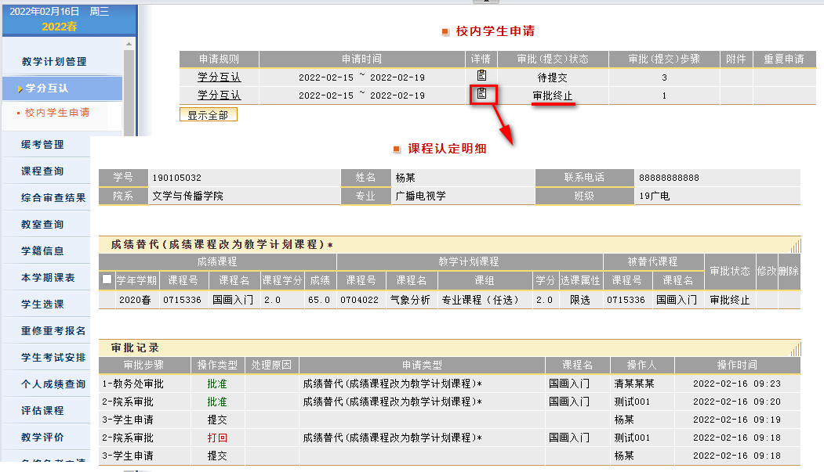Expand the 缓考管理 sidebar section
This screenshot has width=824, height=472.
(42, 145)
